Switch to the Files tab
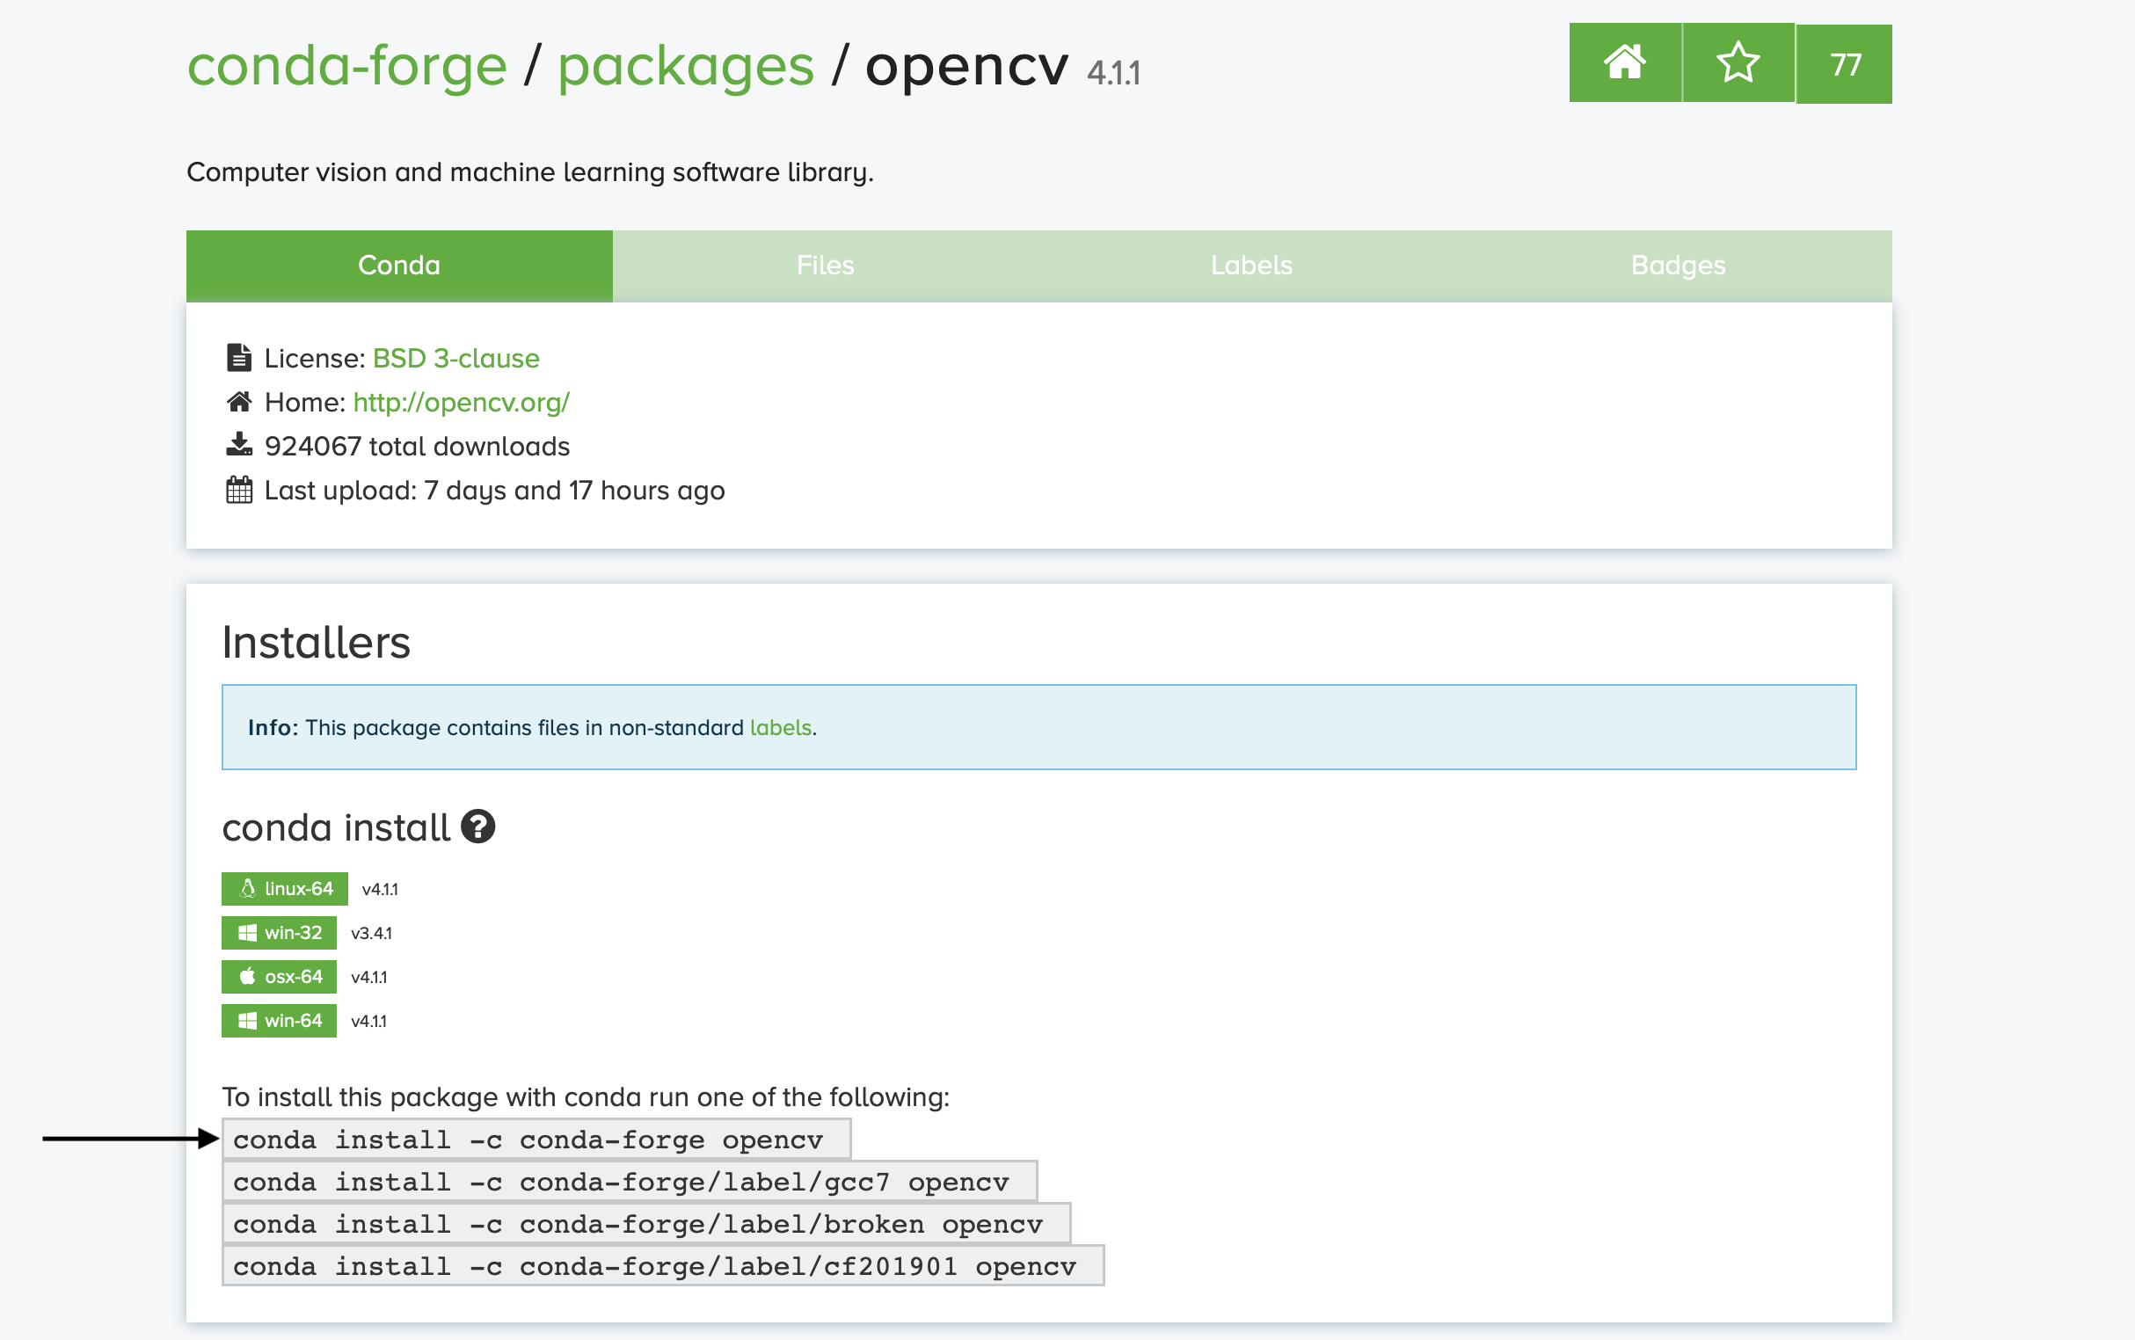This screenshot has width=2135, height=1340. click(825, 266)
